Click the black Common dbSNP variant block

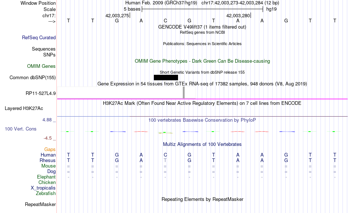166,77
